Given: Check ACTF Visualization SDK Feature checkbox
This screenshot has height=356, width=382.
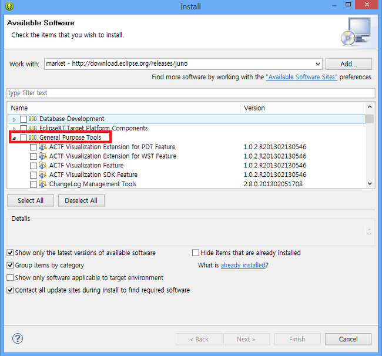Looking at the screenshot, I should point(33,175).
